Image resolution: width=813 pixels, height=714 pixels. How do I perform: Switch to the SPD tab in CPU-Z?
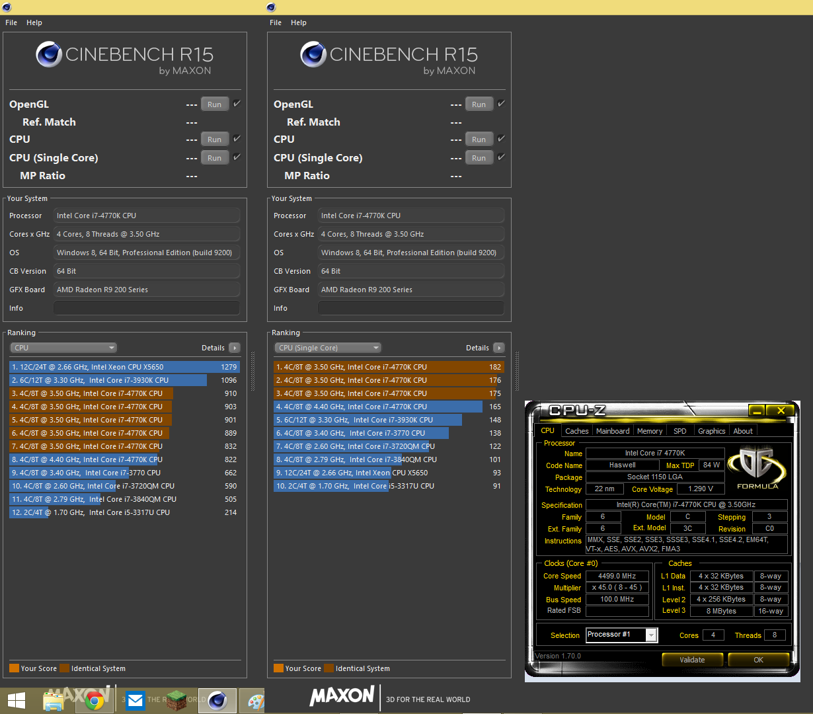tap(680, 431)
